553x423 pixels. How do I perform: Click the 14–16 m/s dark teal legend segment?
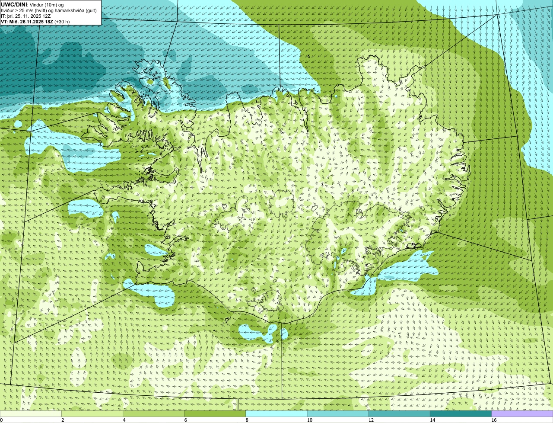click(x=461, y=414)
